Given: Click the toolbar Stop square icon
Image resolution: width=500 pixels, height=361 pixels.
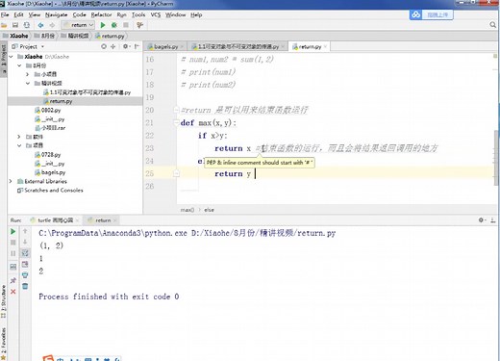Looking at the screenshot, I should point(126,25).
